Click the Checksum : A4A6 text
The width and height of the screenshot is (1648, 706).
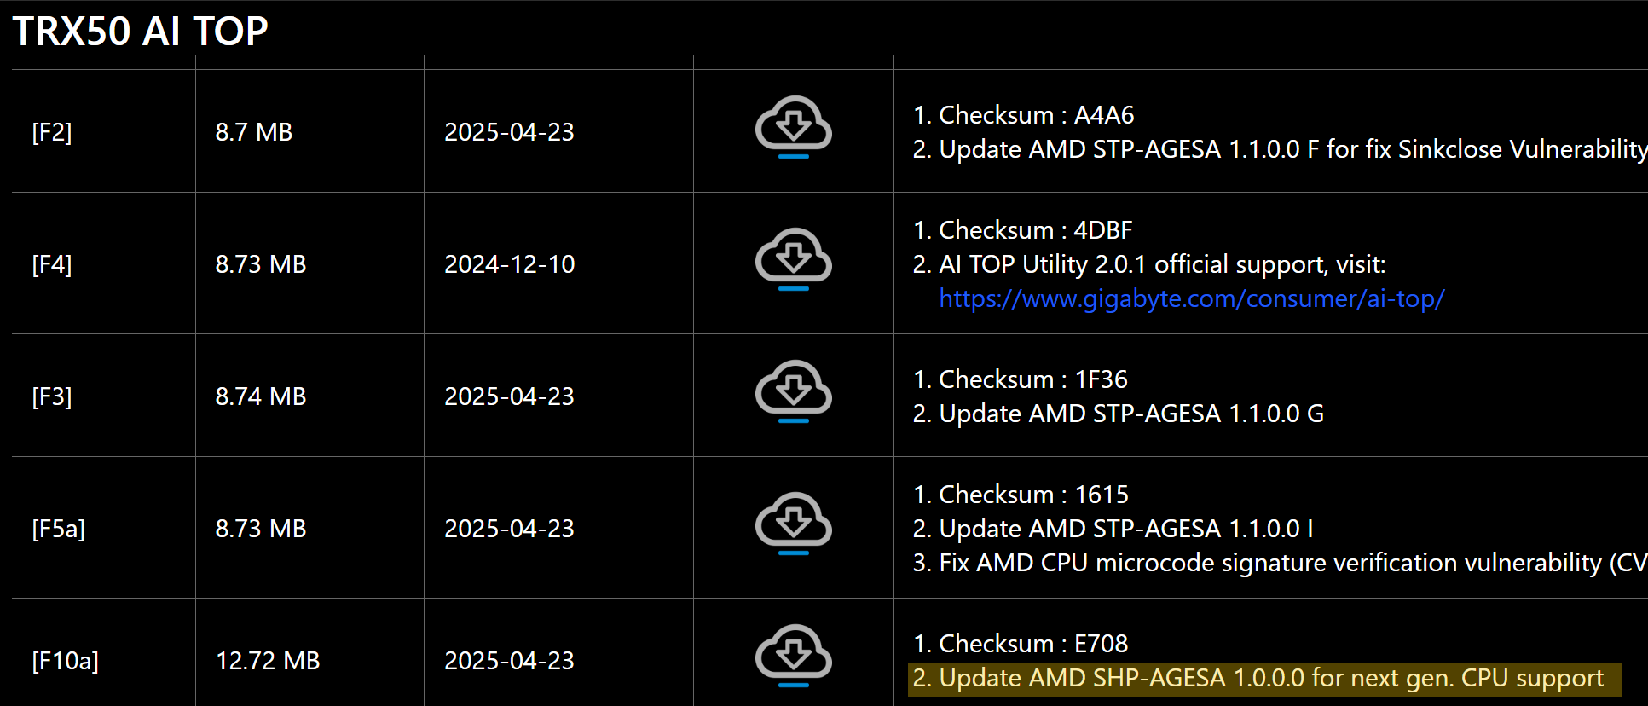pyautogui.click(x=1023, y=115)
